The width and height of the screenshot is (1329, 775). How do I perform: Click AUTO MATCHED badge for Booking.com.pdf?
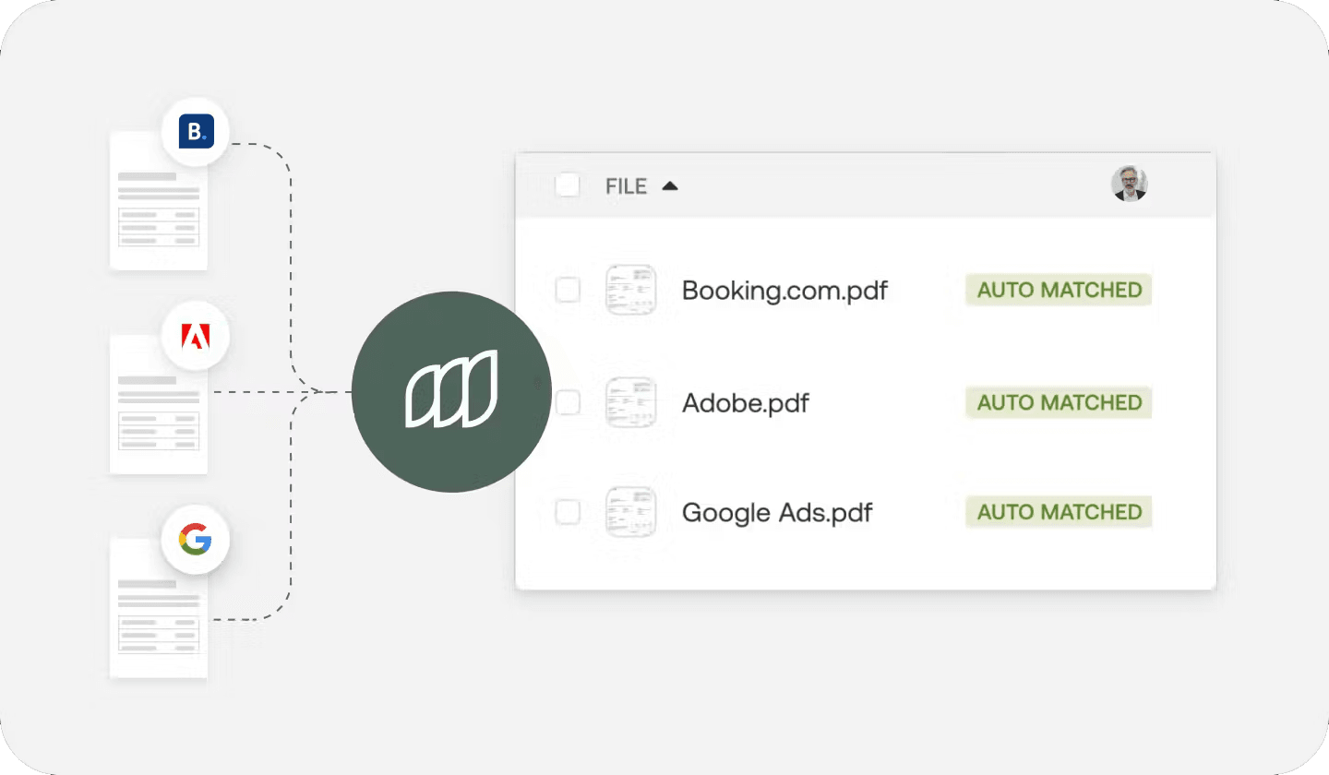1060,290
